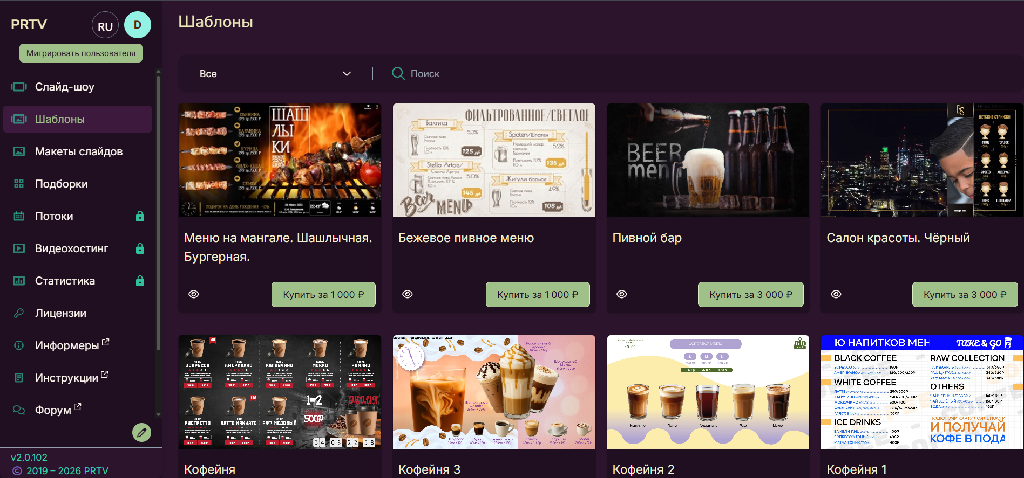Image resolution: width=1024 pixels, height=478 pixels.
Task: Click the Потоки calendar icon
Action: coord(19,216)
